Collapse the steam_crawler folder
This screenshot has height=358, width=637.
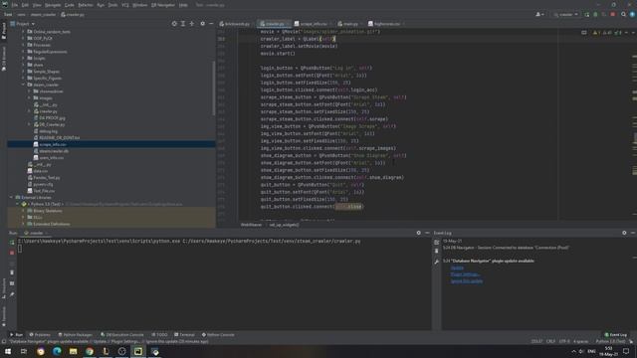click(x=23, y=85)
